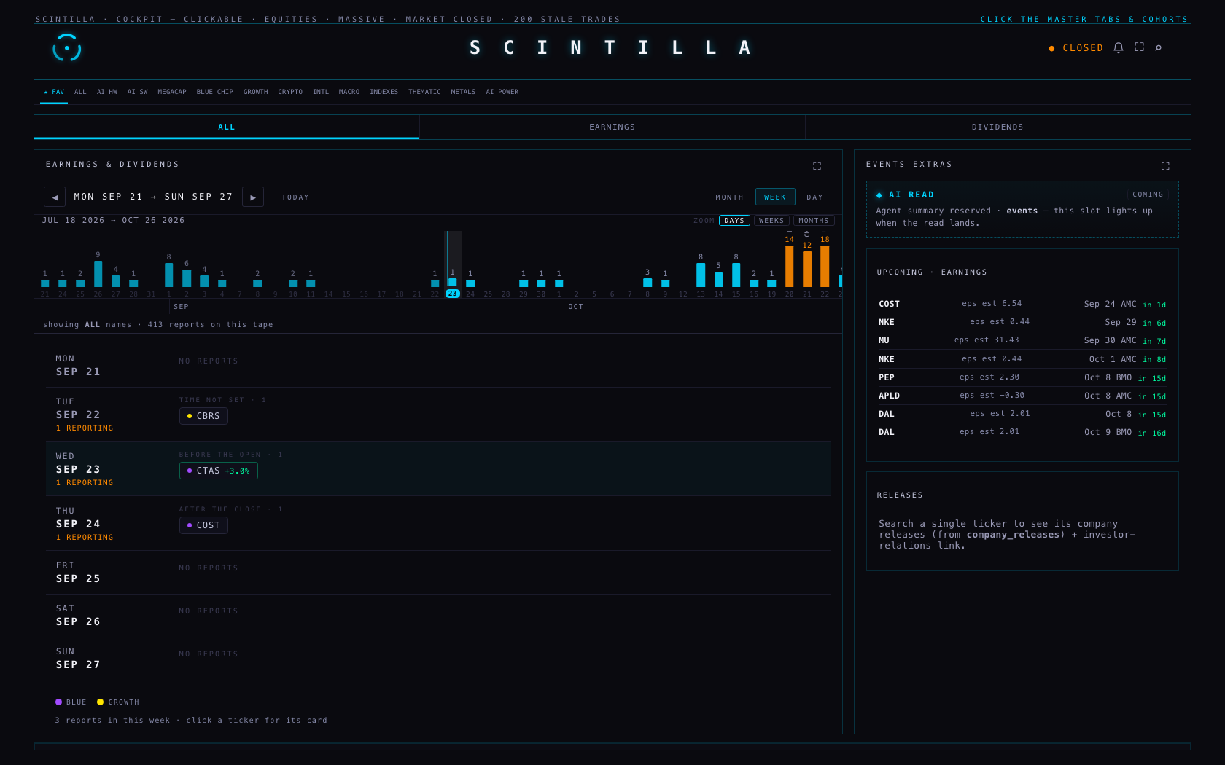The width and height of the screenshot is (1225, 765).
Task: Click the Scintilla circular logo
Action: tap(67, 48)
